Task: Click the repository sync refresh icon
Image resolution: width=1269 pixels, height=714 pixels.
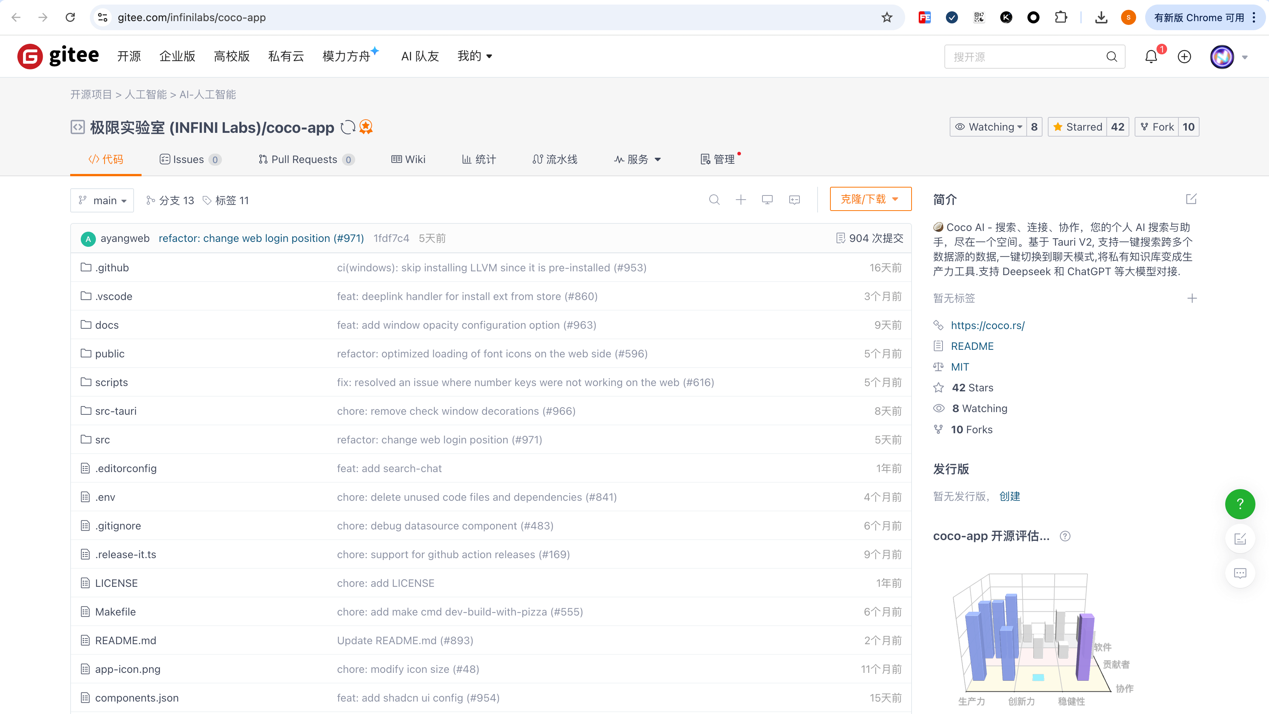Action: pyautogui.click(x=348, y=127)
